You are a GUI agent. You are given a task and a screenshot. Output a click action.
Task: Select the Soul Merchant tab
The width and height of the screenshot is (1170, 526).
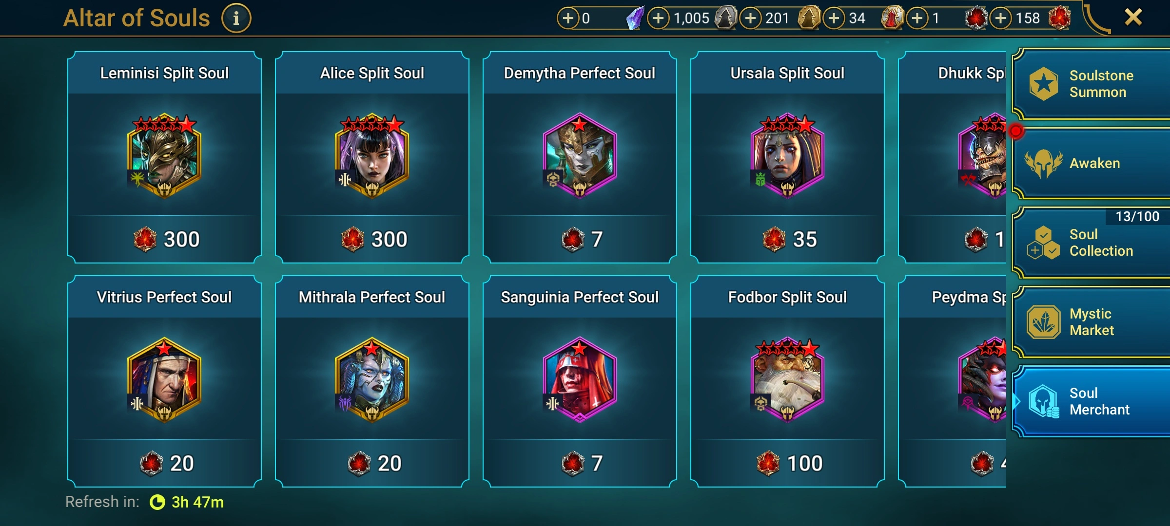tap(1091, 401)
